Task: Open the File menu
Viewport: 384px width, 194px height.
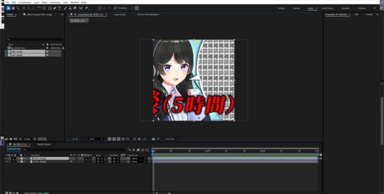Action: [x=7, y=2]
